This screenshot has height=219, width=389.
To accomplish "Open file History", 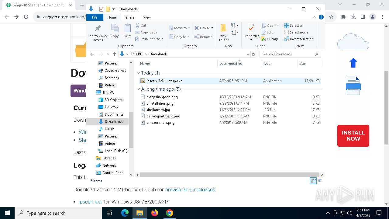I will coord(270,39).
